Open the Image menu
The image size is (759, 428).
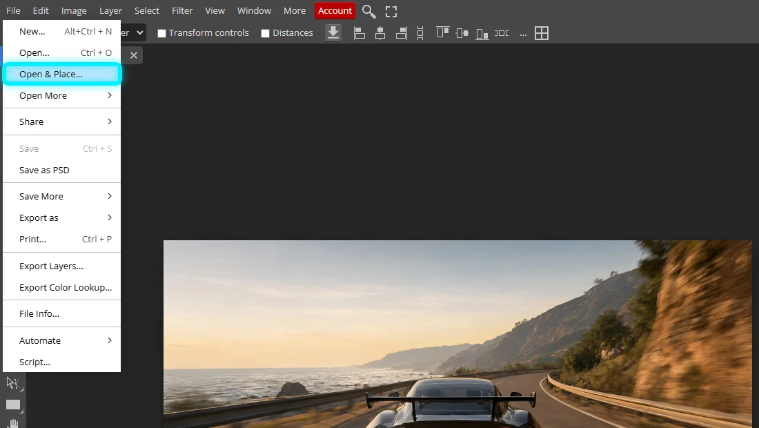pyautogui.click(x=74, y=10)
